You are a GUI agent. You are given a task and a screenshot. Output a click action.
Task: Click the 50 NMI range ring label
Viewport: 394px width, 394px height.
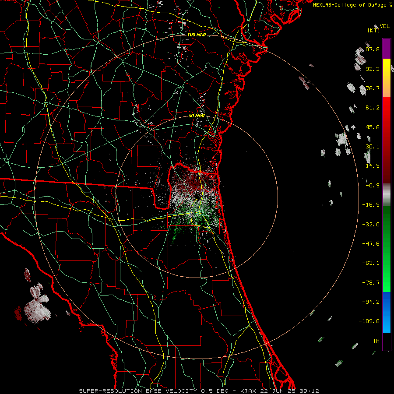click(x=197, y=116)
